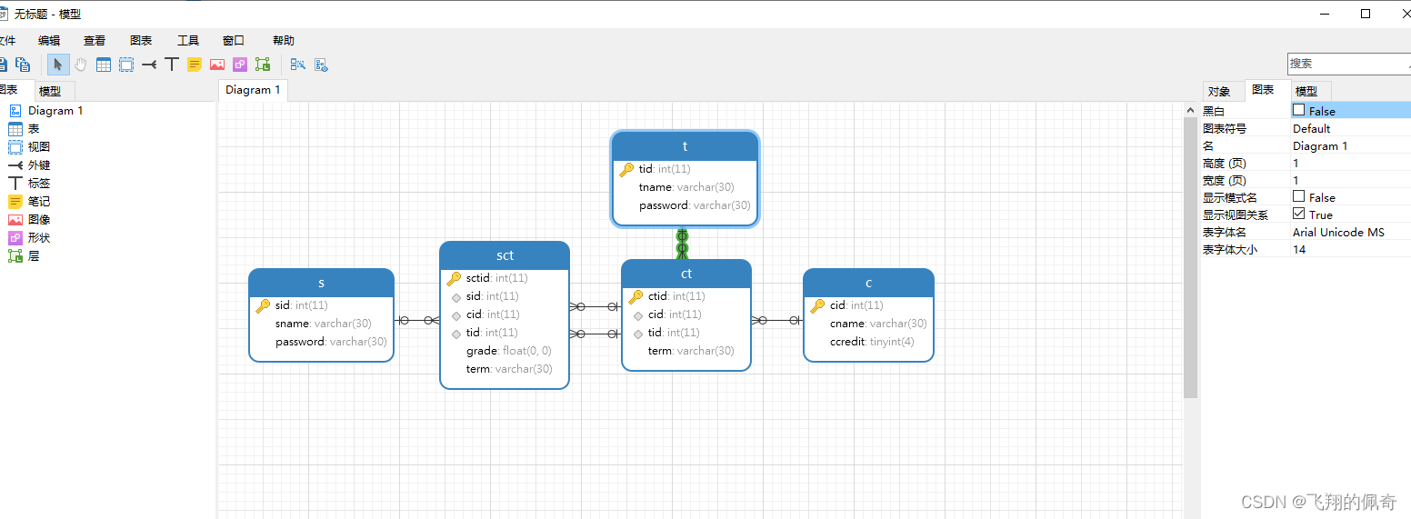Select the sct table header

tap(505, 255)
